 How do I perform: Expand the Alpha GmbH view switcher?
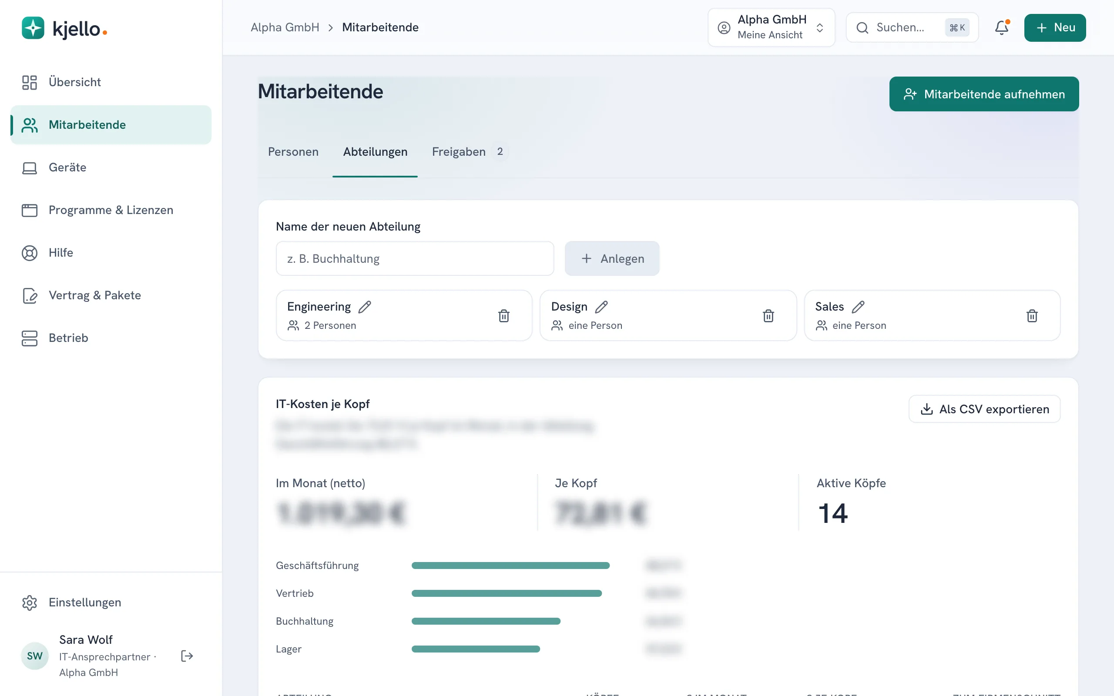coord(771,27)
